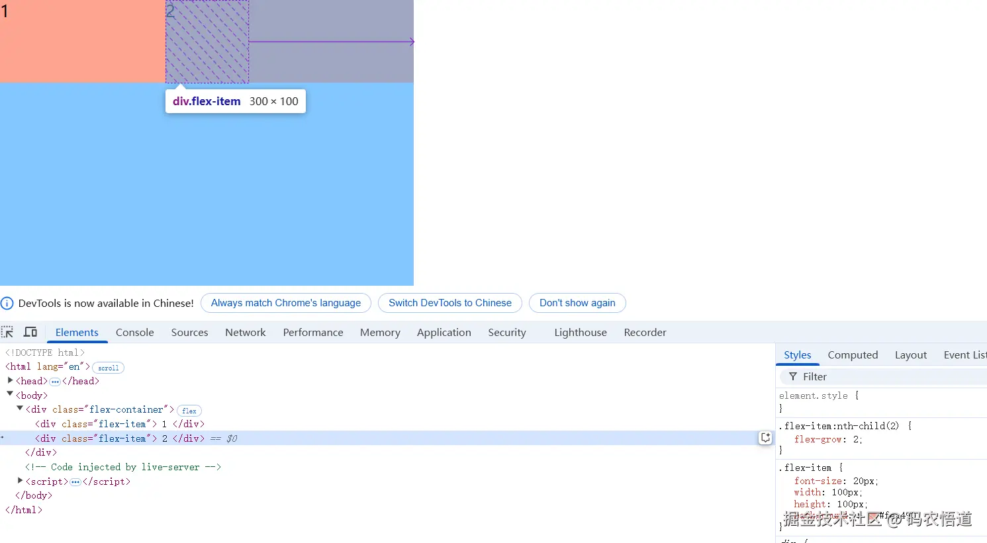Open the Layout sidebar tab
The width and height of the screenshot is (987, 543).
[911, 355]
